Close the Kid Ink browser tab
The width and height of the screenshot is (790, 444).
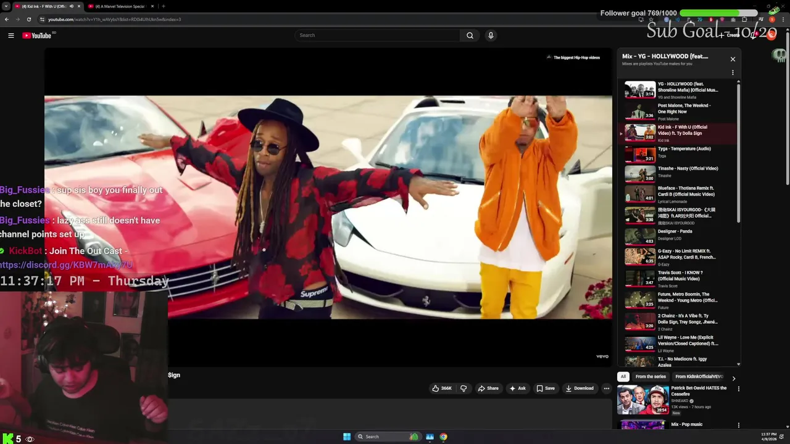coord(79,6)
